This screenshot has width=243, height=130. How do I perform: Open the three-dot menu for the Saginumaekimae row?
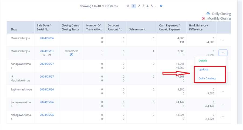(x=223, y=91)
